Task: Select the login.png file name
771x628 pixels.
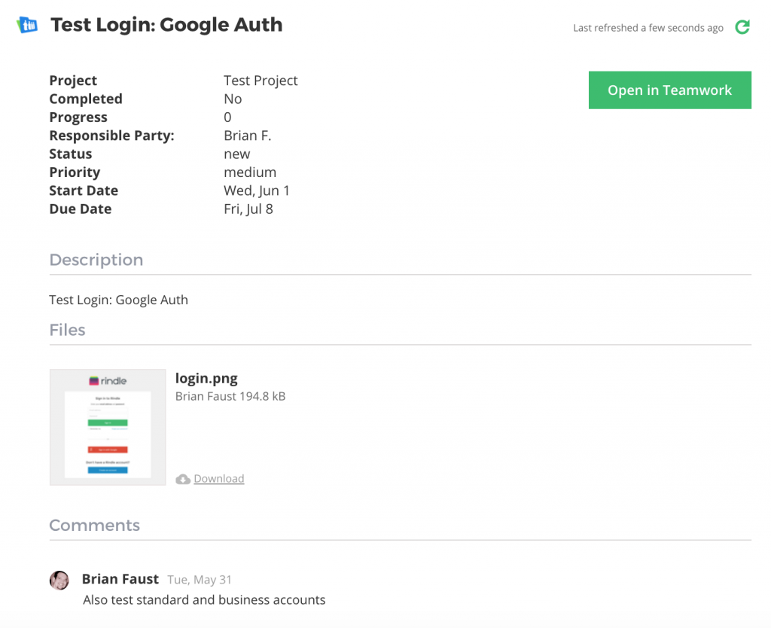Action: (x=206, y=379)
